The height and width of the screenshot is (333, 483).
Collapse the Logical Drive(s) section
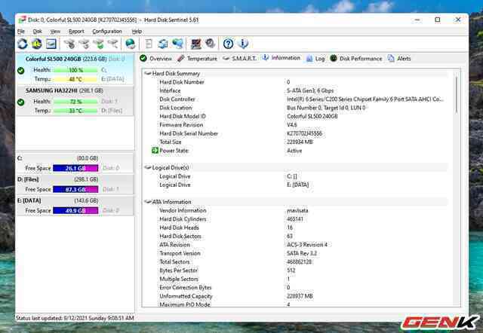[x=148, y=167]
